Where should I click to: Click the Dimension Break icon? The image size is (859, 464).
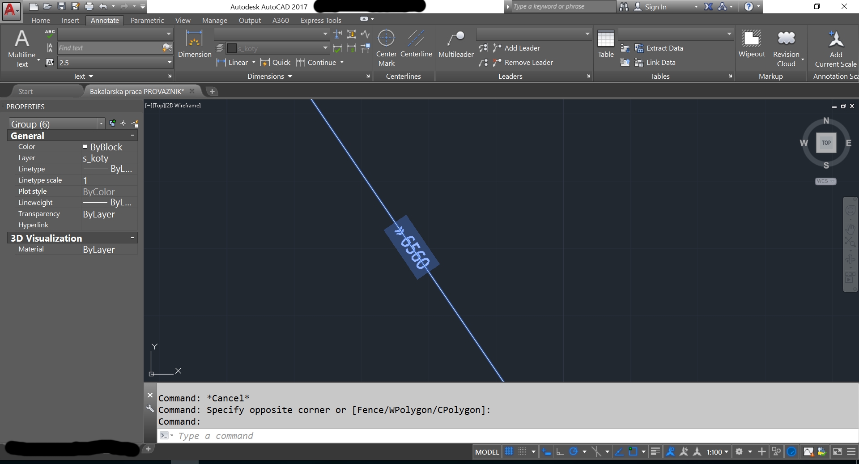click(338, 34)
